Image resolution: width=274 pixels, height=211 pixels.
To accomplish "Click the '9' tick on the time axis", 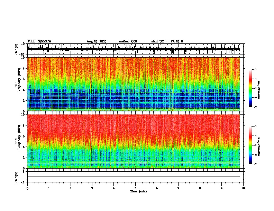I will click(221, 188).
